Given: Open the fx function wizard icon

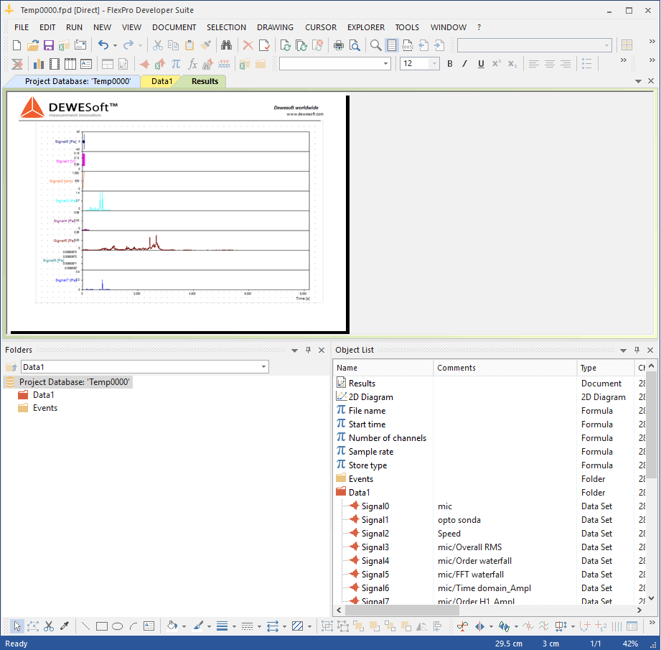Looking at the screenshot, I should coord(192,64).
